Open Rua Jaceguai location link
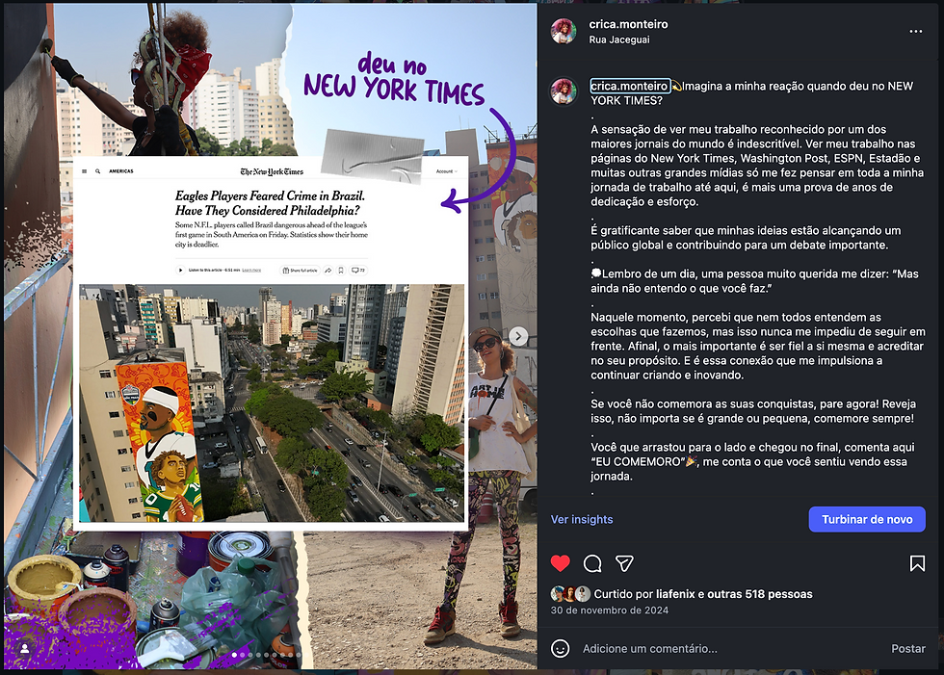The height and width of the screenshot is (675, 944). (x=618, y=39)
